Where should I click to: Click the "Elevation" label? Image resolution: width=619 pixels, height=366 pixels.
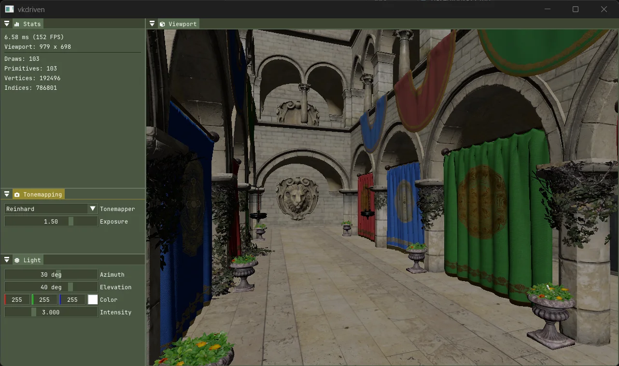click(116, 287)
